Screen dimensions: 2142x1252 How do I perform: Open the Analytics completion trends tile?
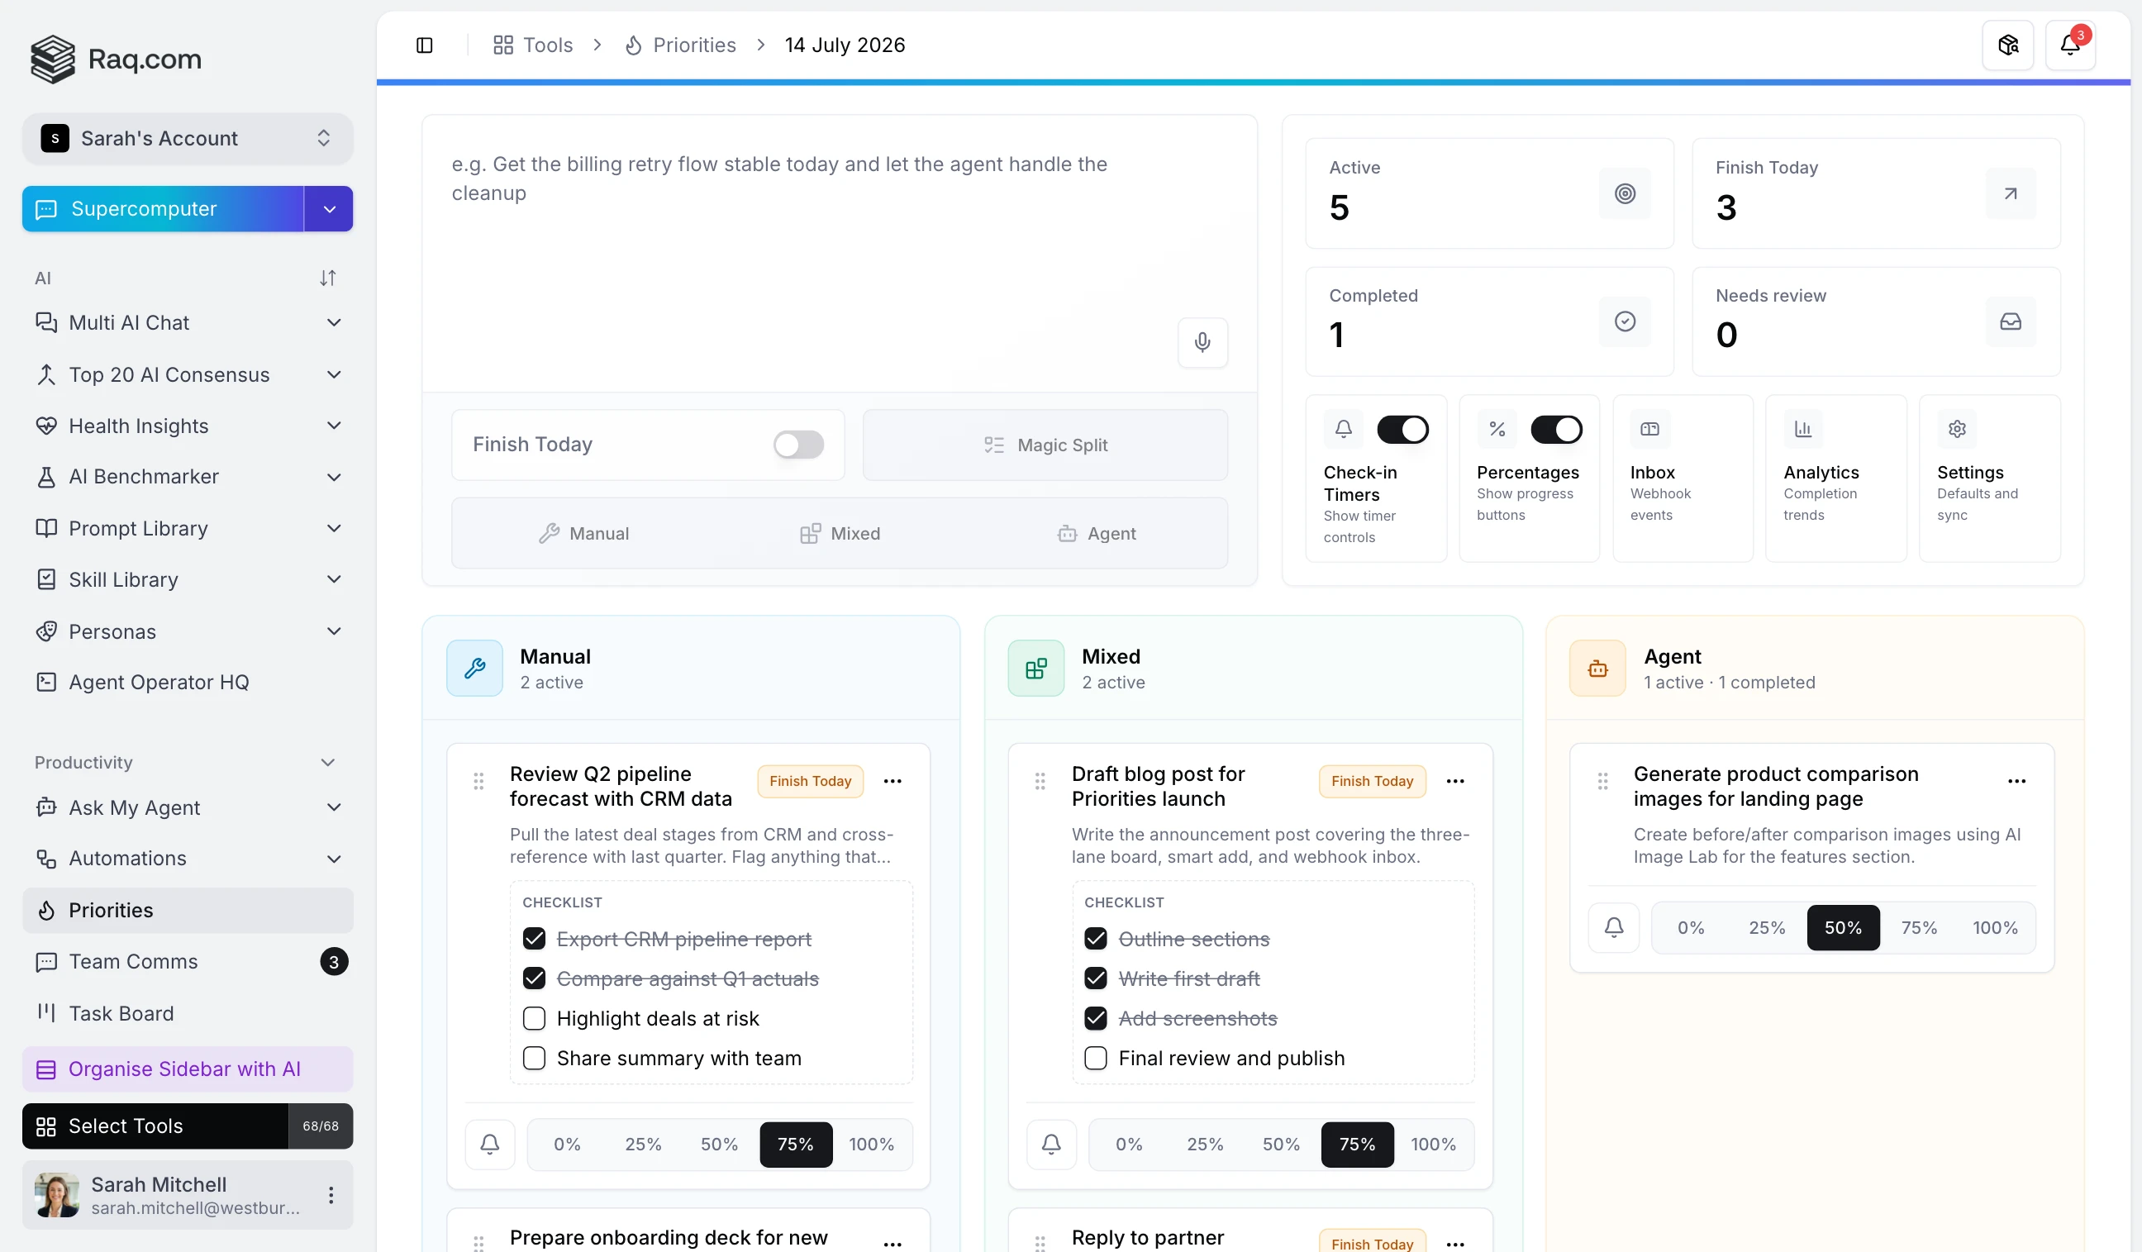(1836, 478)
